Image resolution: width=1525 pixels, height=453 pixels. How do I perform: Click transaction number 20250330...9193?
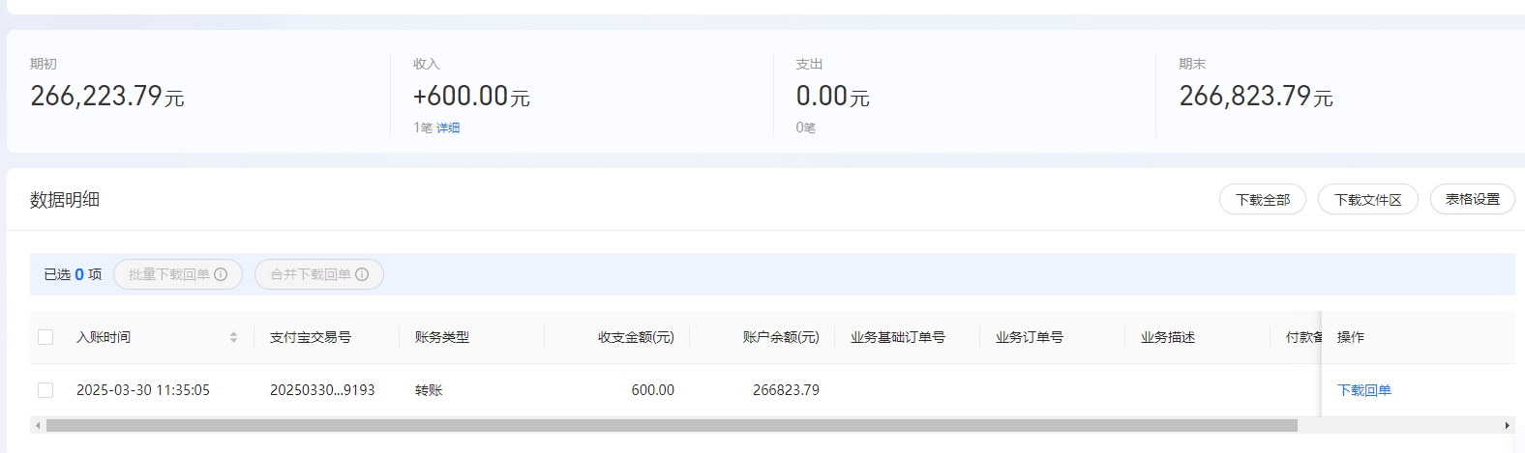point(322,390)
